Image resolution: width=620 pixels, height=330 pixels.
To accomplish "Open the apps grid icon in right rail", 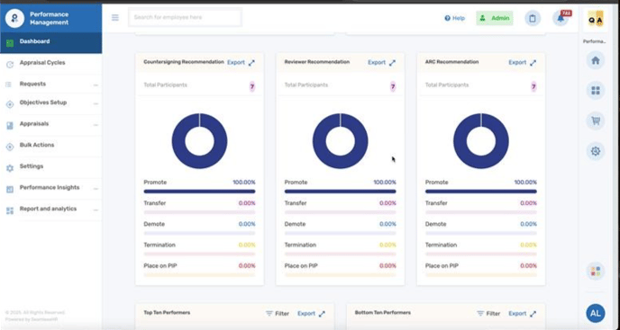I will [596, 91].
